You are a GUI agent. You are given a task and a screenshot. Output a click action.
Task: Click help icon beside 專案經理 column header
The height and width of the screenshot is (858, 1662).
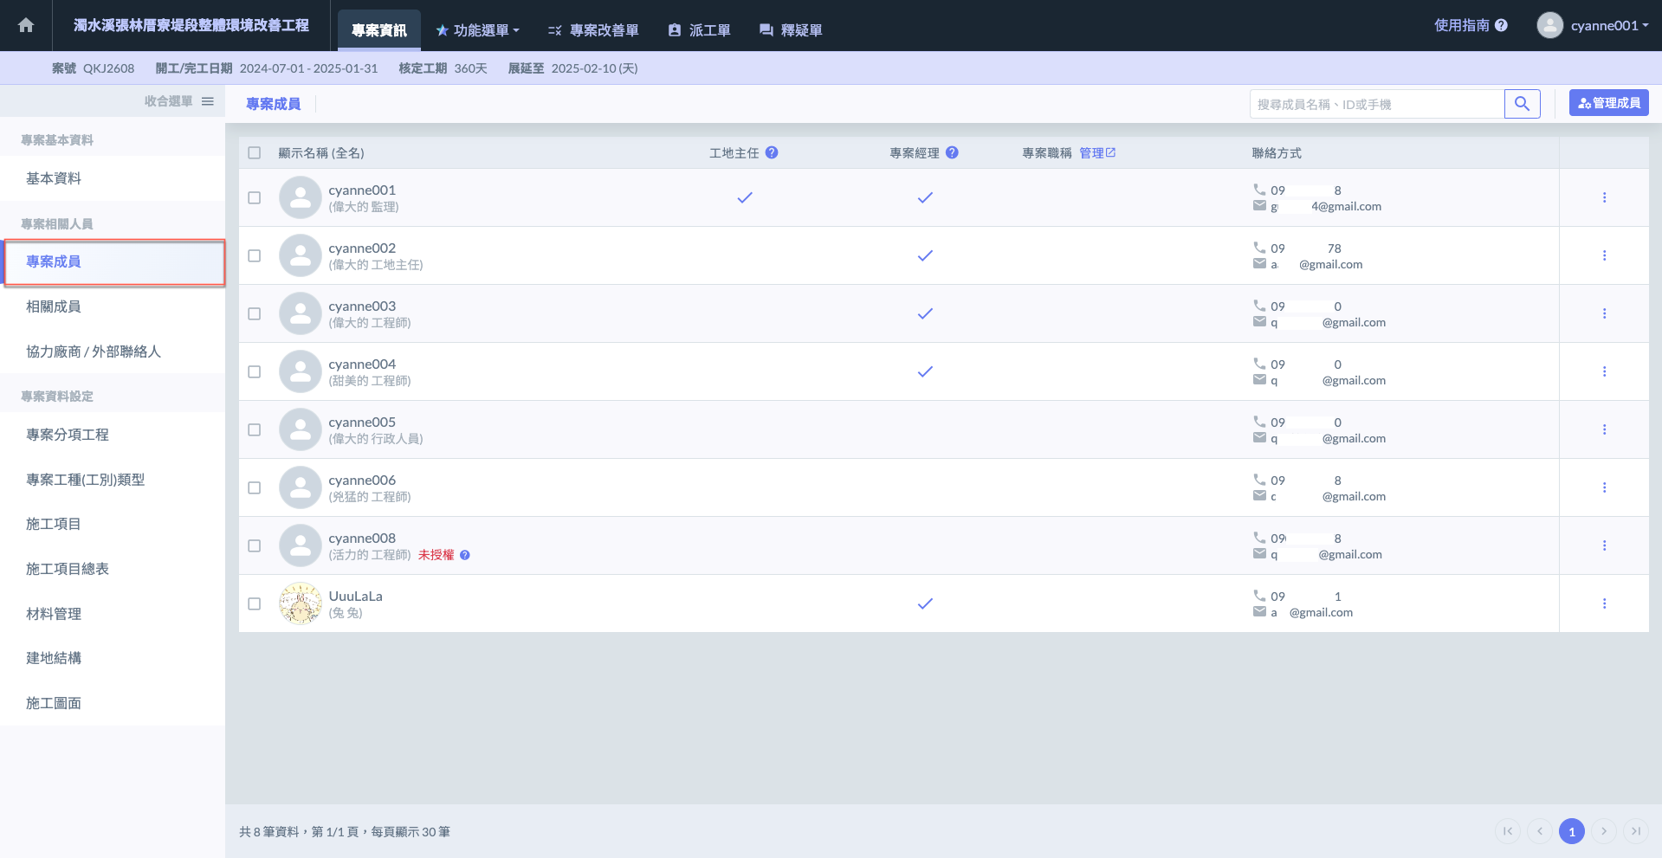click(x=952, y=152)
